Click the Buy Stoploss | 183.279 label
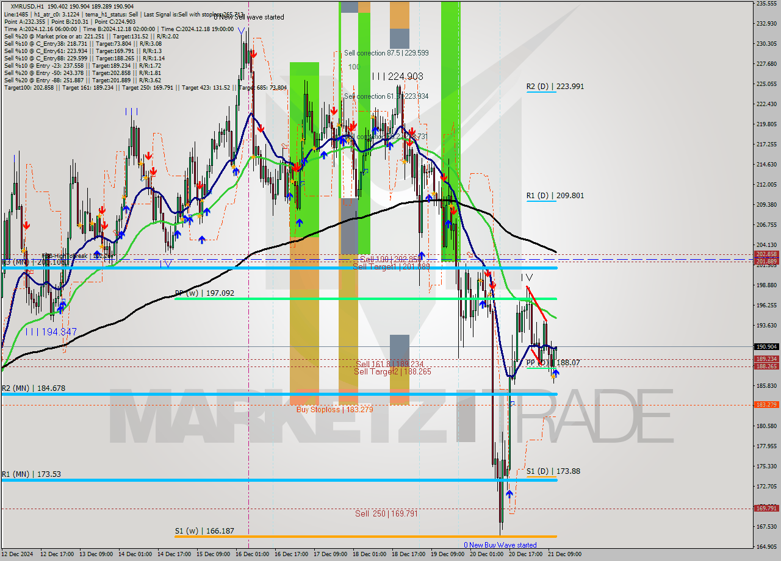 (x=335, y=409)
